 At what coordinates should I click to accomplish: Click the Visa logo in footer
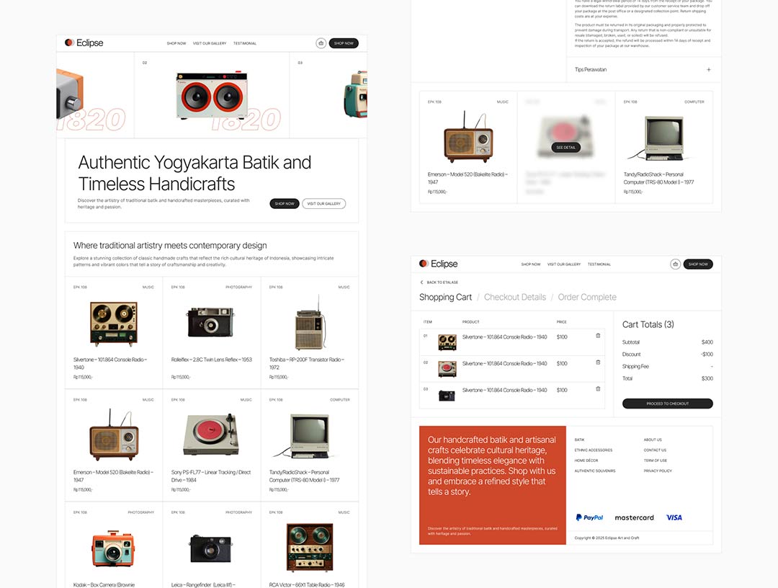[x=674, y=517]
